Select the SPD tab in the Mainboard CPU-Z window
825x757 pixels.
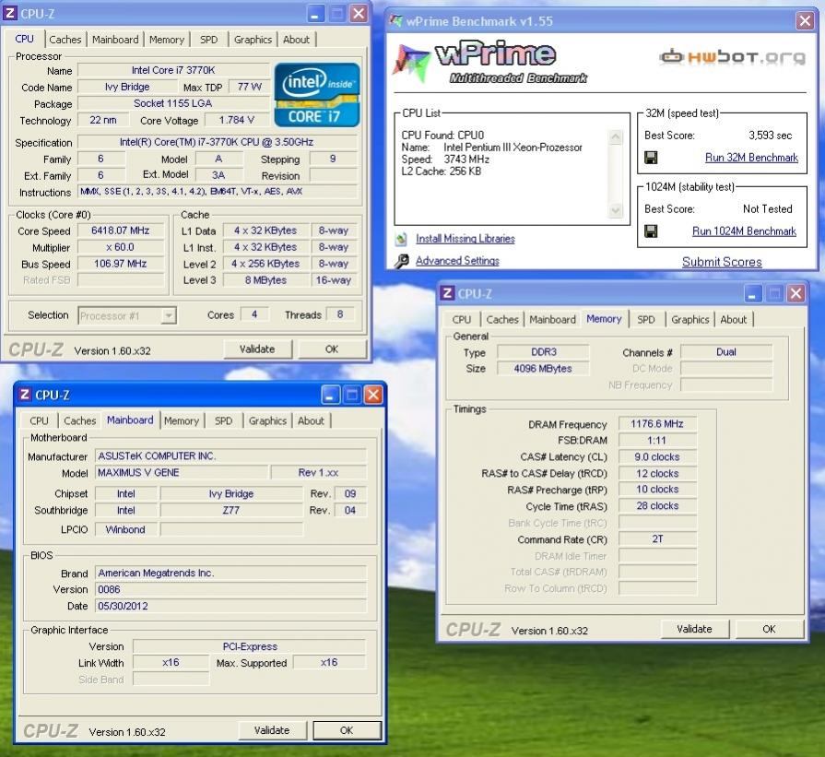point(223,420)
